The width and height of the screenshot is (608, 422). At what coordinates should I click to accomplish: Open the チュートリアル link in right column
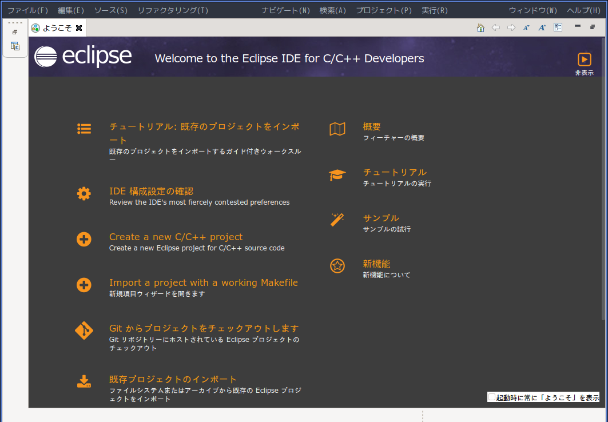pos(395,173)
